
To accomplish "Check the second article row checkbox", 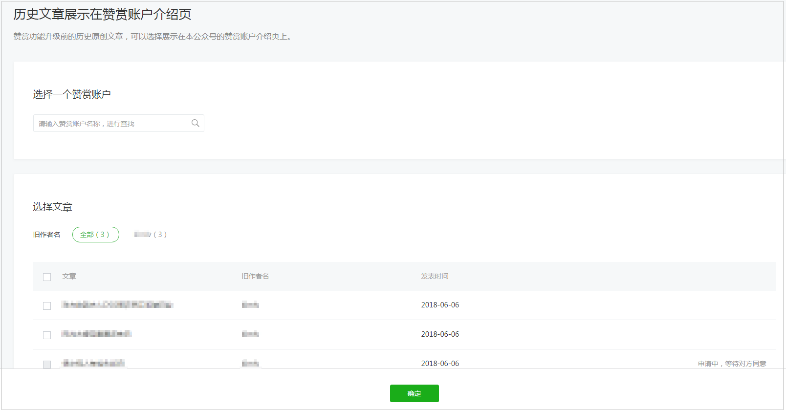I will coord(47,335).
